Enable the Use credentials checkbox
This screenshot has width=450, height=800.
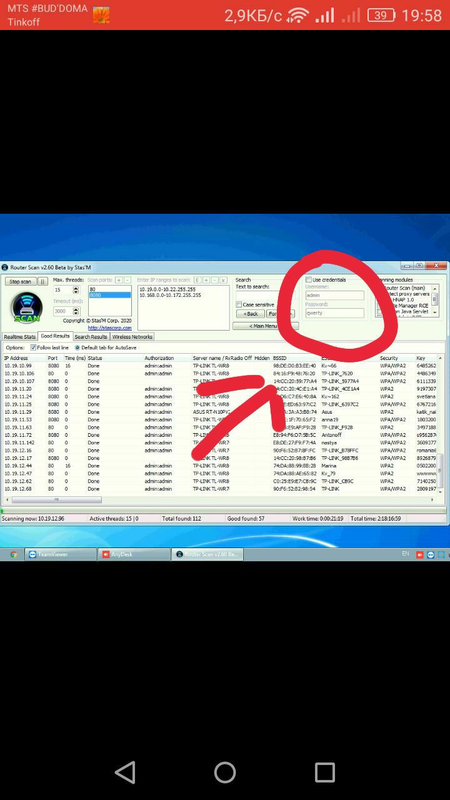(309, 279)
